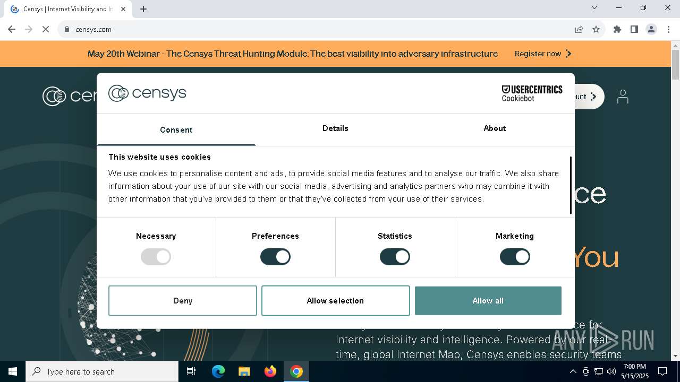The image size is (680, 382).
Task: Click the cookie dialog text scrollbar
Action: coord(571,186)
